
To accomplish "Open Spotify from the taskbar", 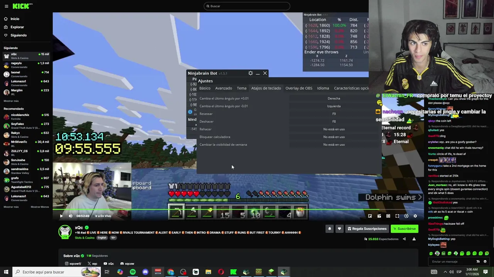I will (133, 272).
